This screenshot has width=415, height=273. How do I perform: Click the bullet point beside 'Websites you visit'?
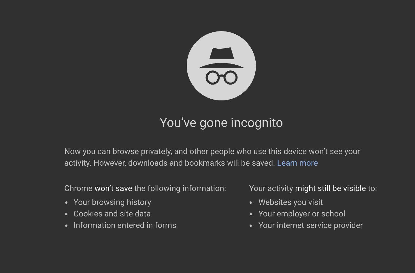[251, 202]
